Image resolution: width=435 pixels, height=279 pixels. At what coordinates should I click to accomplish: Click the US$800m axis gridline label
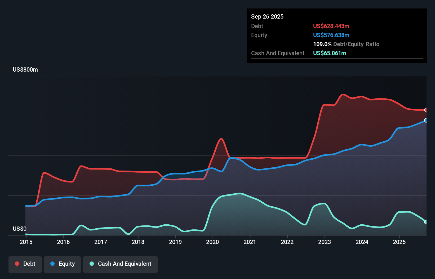[x=25, y=69]
